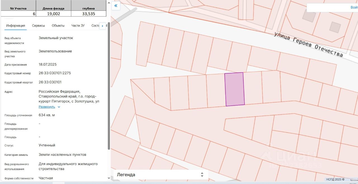Click the Длина фасада column header
This screenshot has width=358, height=184.
pyautogui.click(x=53, y=8)
